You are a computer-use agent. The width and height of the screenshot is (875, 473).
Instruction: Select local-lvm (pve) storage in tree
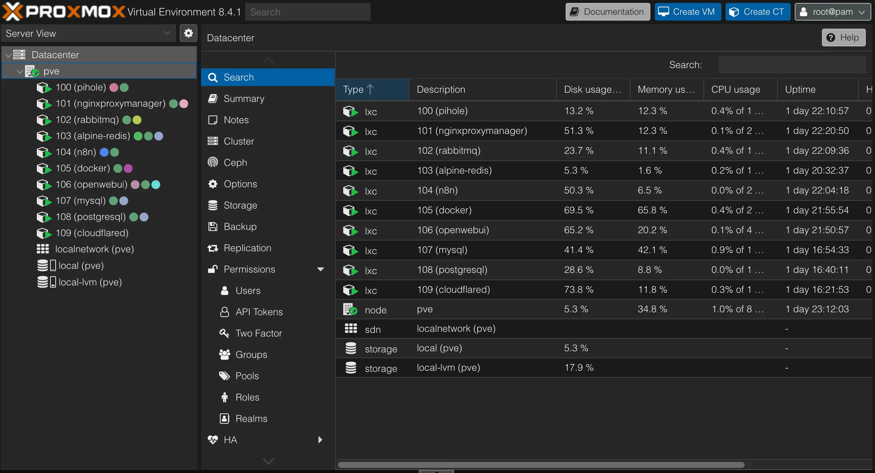click(90, 282)
